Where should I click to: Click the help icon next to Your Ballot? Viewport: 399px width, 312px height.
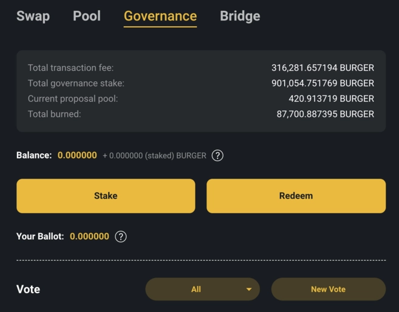[121, 237]
